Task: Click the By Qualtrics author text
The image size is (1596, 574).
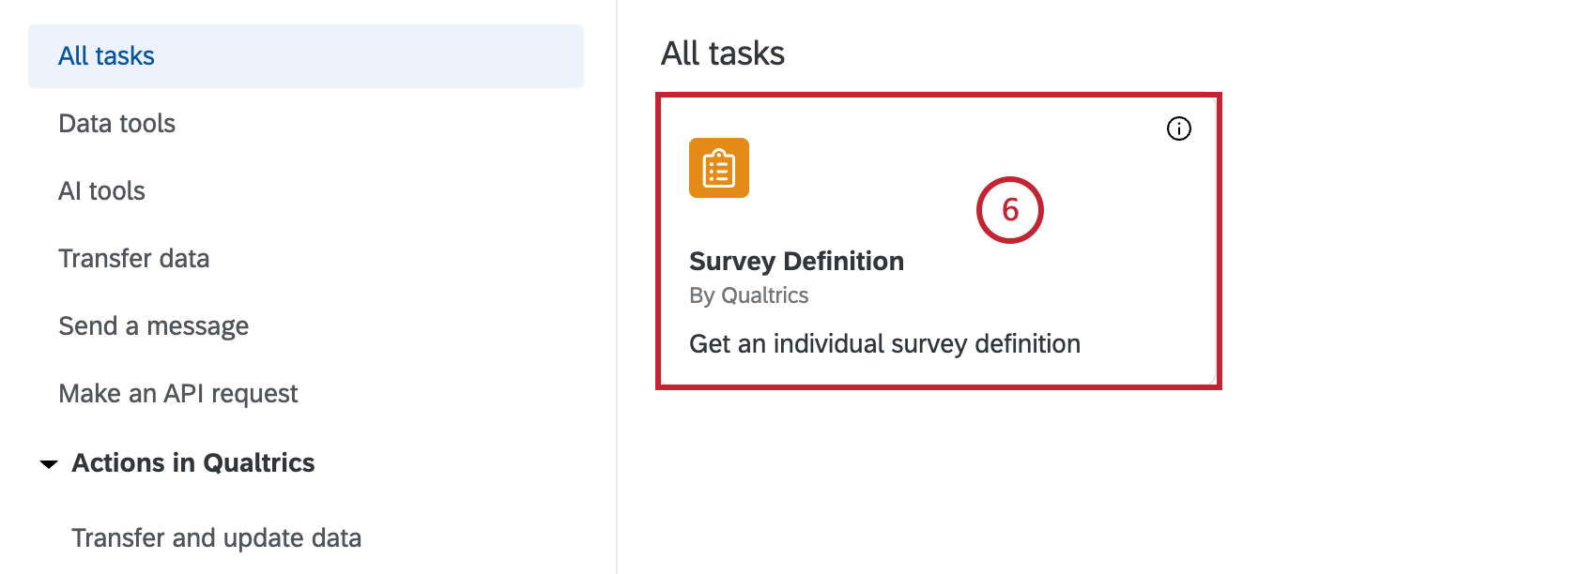Action: pos(748,295)
